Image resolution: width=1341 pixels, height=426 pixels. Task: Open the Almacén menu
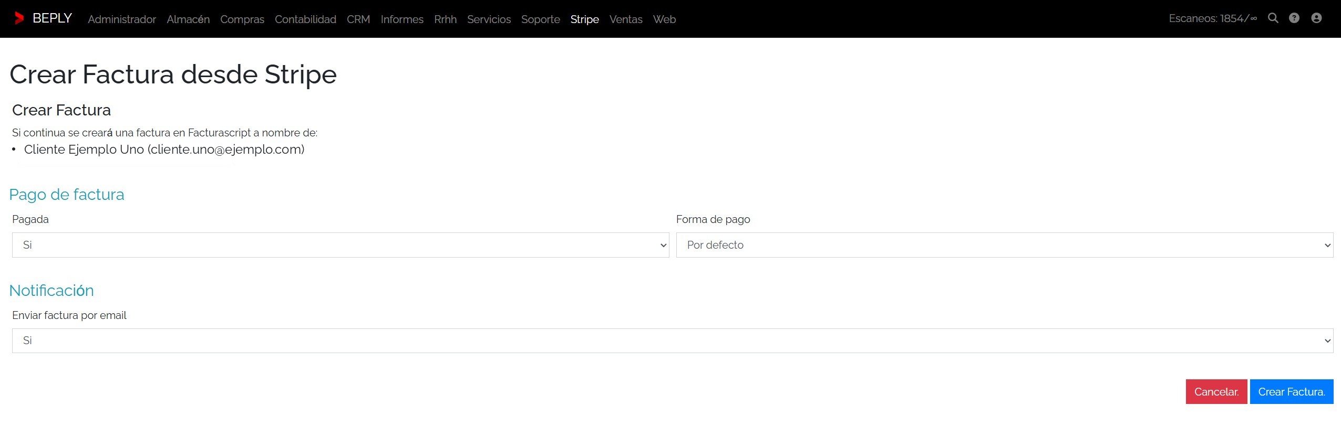pyautogui.click(x=188, y=19)
